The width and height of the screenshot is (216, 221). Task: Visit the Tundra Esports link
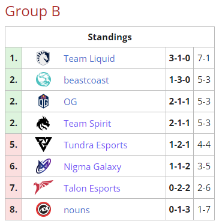pos(95,145)
